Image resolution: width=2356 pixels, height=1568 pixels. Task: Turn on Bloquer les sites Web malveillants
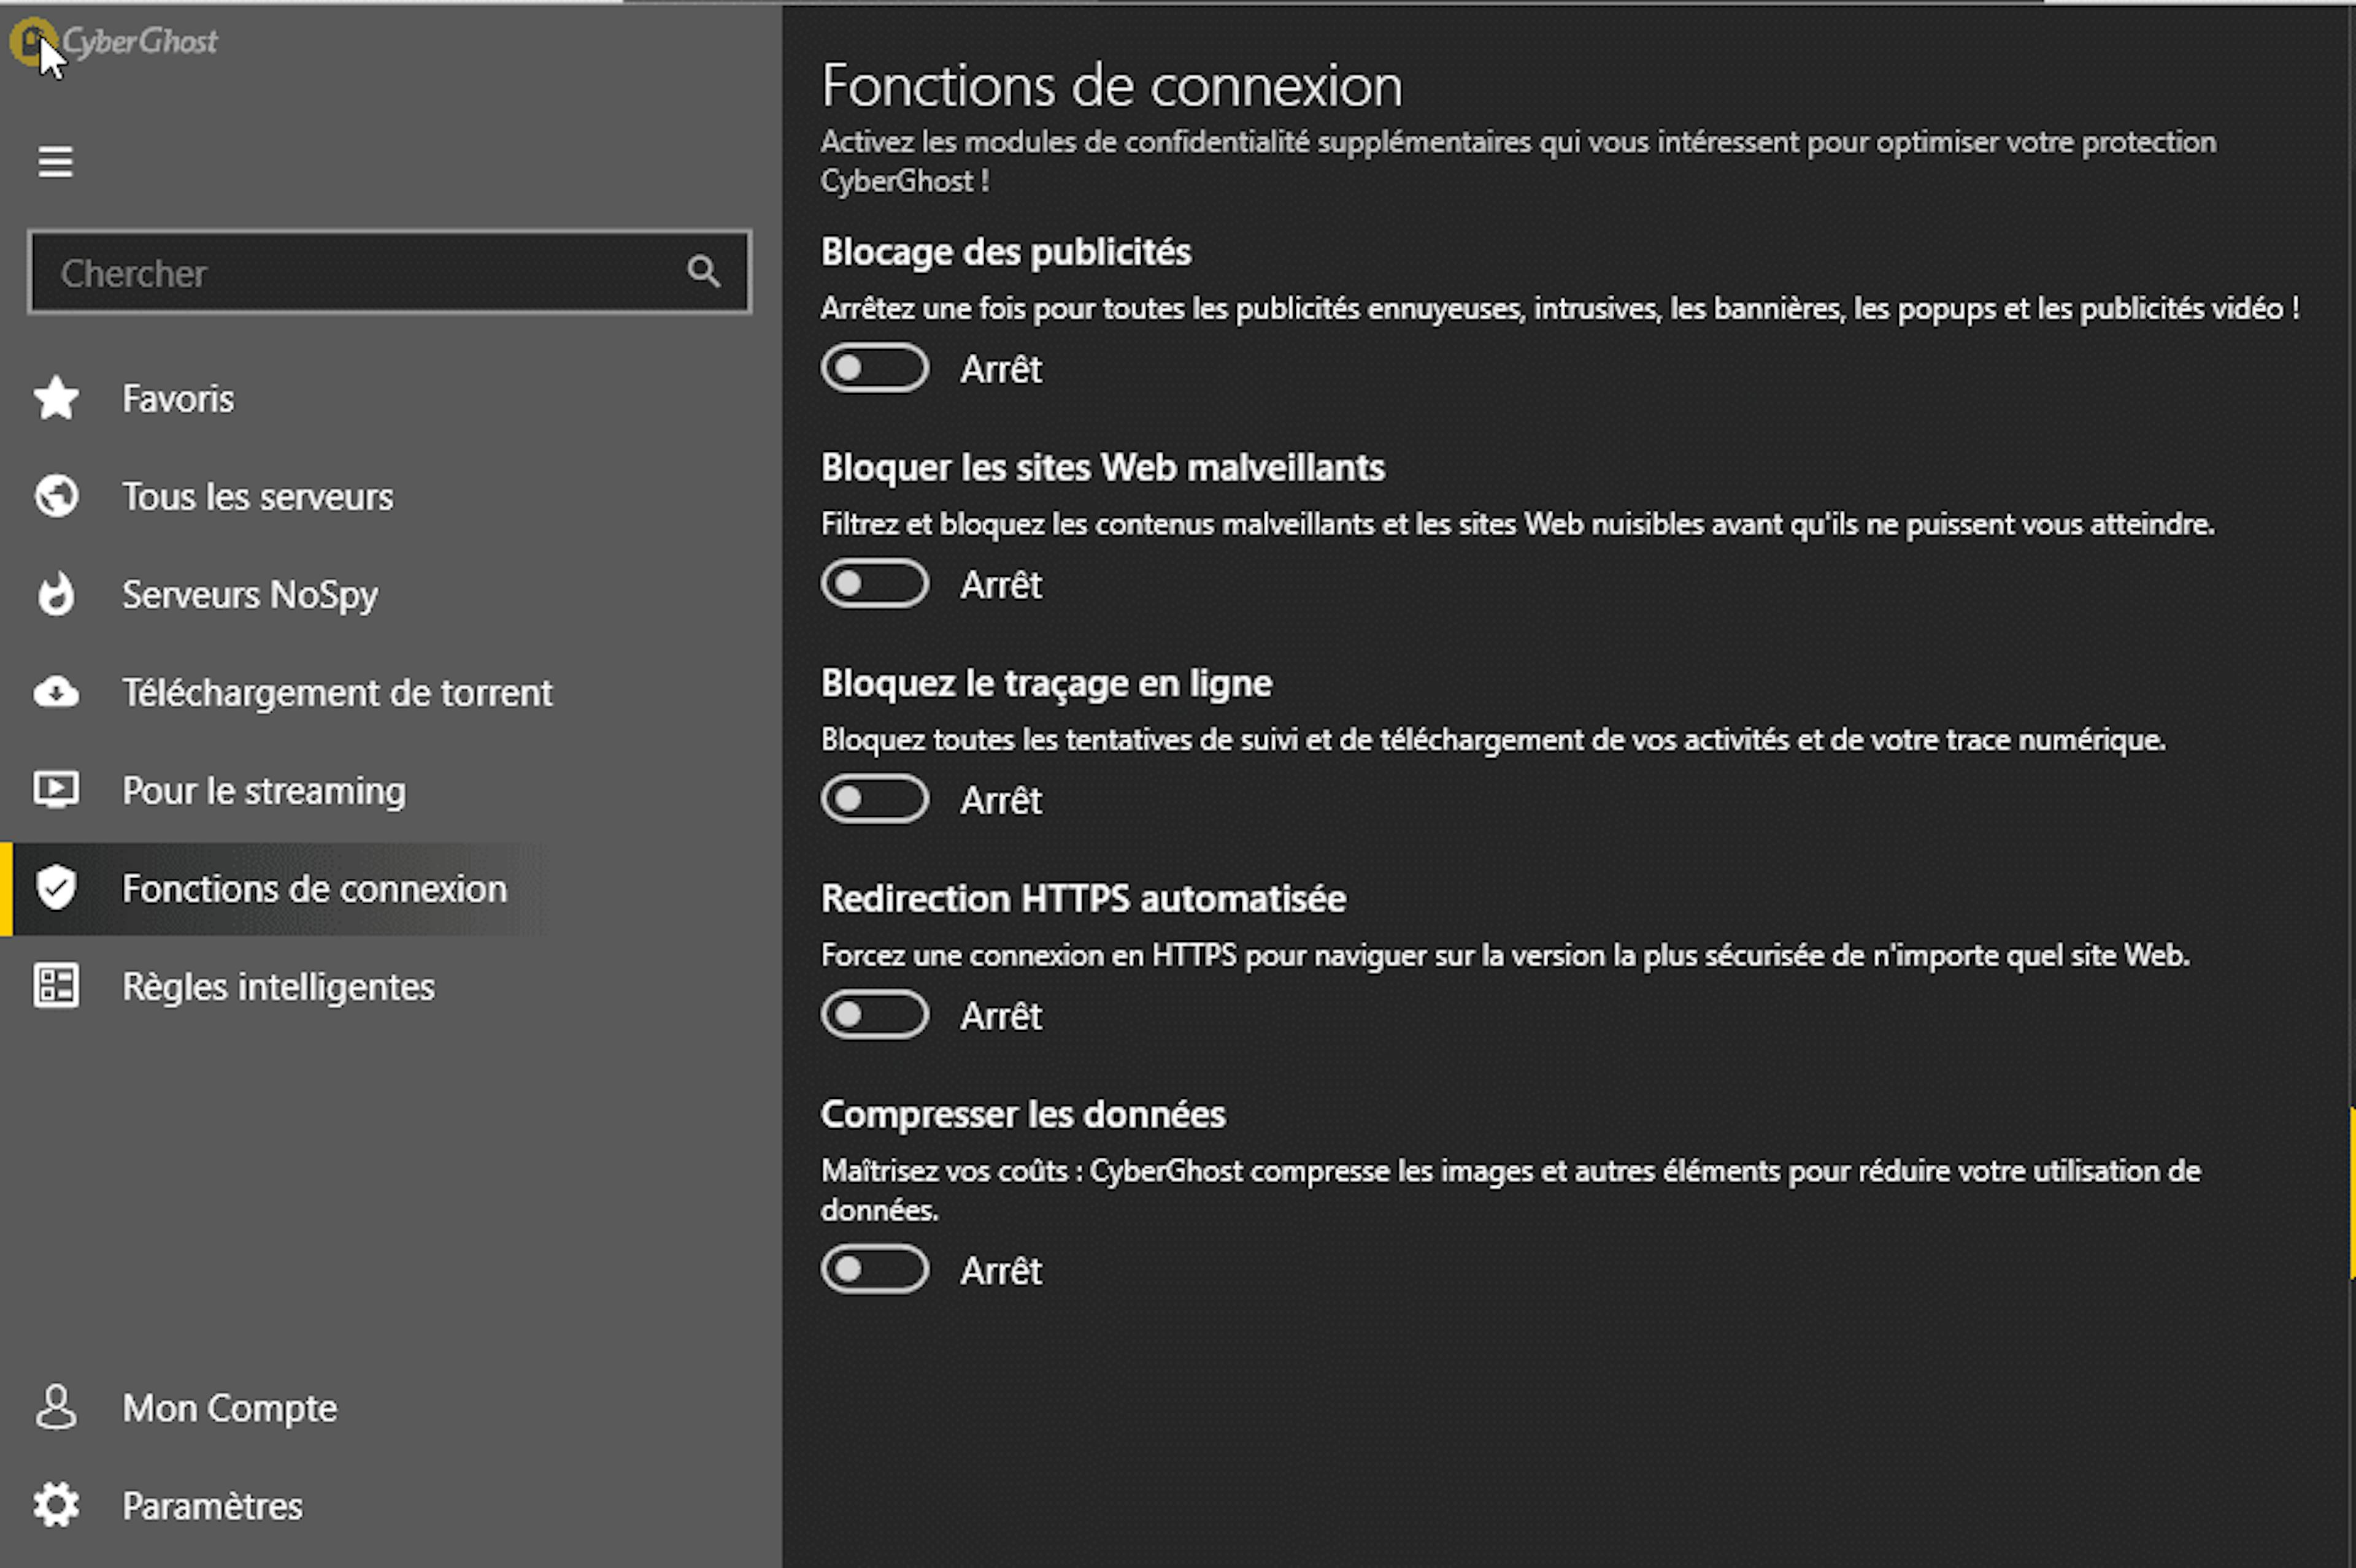[874, 584]
